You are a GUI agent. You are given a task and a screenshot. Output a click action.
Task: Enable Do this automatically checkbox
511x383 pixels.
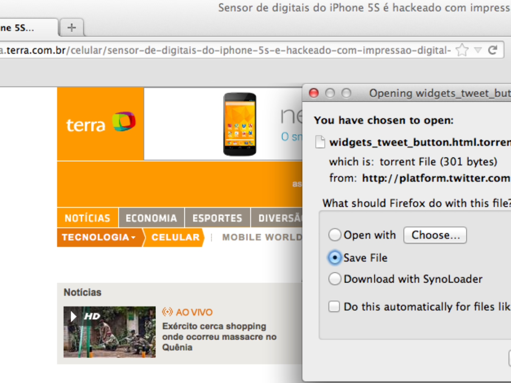pyautogui.click(x=334, y=306)
